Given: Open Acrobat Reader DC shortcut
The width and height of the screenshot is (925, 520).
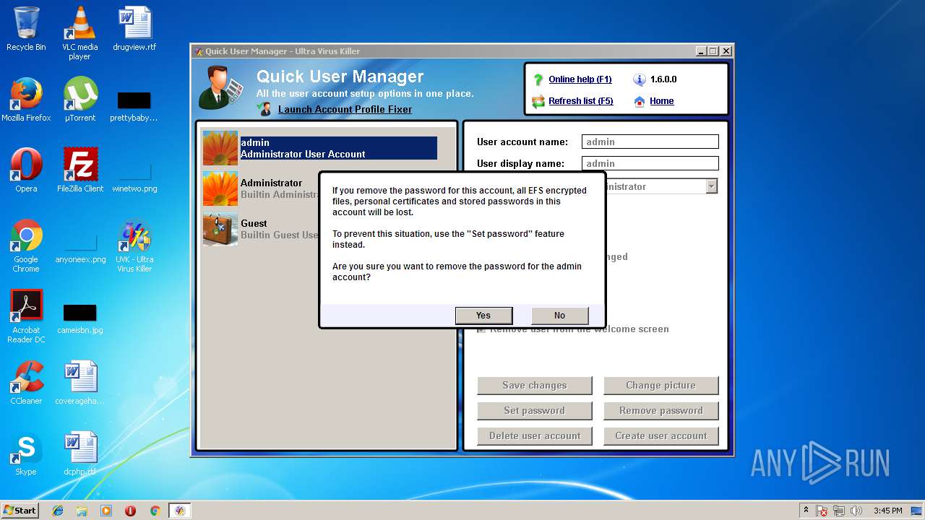Looking at the screenshot, I should [26, 316].
